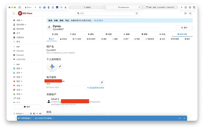Click the 聊天 button in sidebar

[x=27, y=107]
